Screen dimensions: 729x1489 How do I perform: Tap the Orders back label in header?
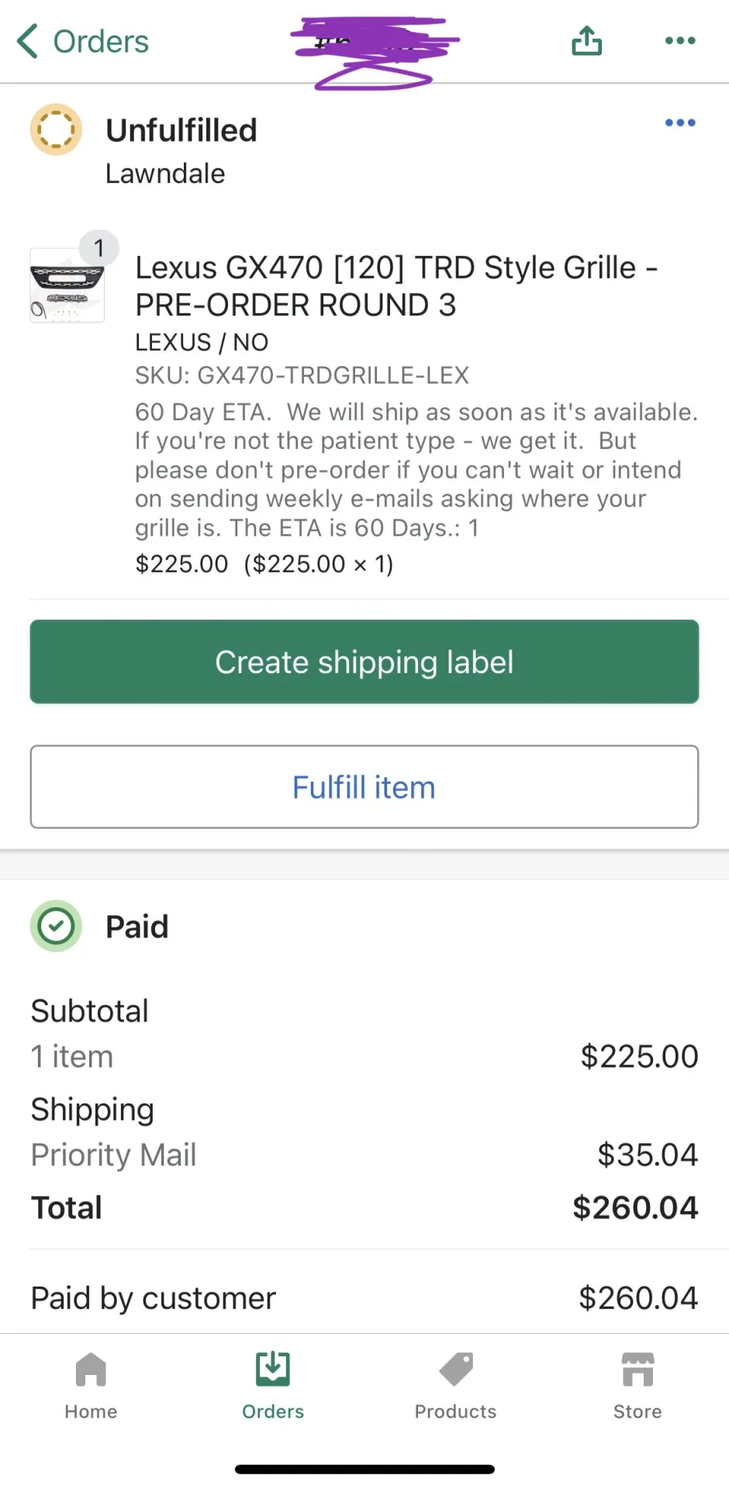coord(101,41)
